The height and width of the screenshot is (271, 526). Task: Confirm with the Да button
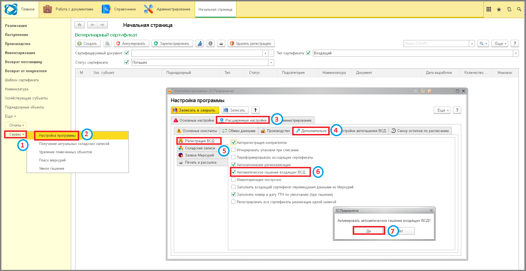coord(369,231)
